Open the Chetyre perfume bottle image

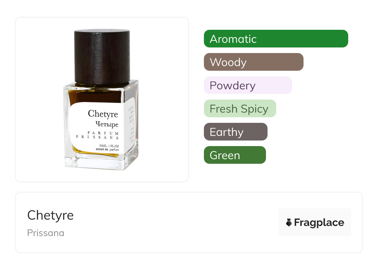[102, 99]
